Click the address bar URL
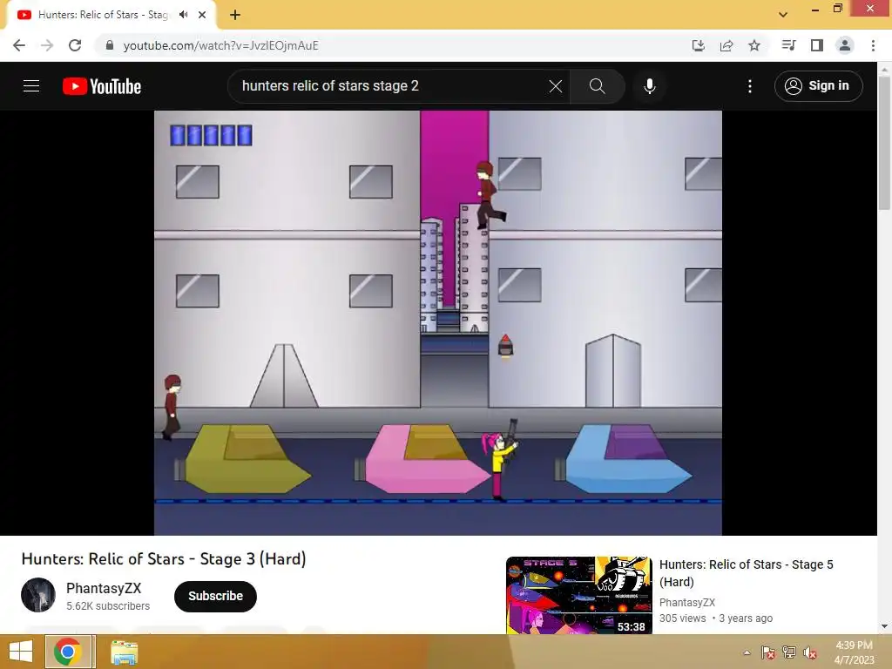 click(x=220, y=45)
